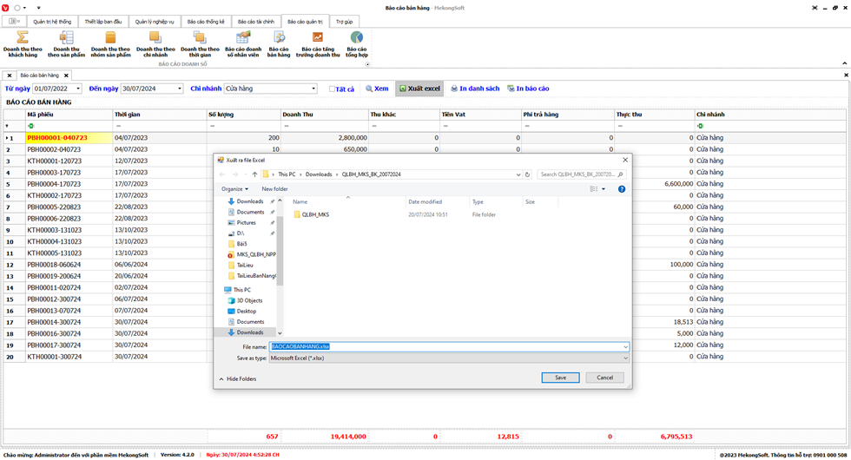Expand the Chi nhánh dropdown
The height and width of the screenshot is (460, 851).
[313, 89]
